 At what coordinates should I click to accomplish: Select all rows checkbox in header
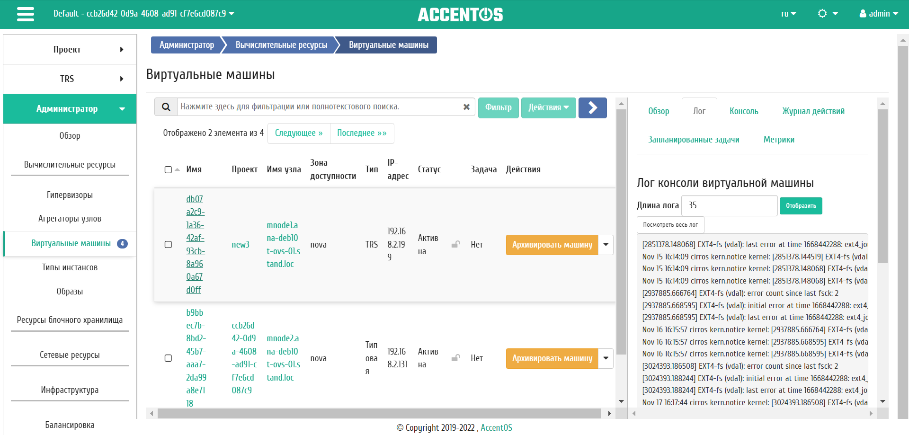[168, 169]
